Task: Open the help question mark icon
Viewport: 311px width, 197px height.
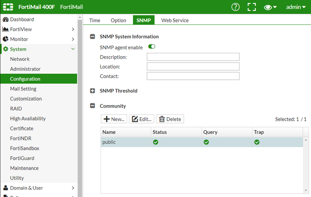Action: click(x=235, y=7)
